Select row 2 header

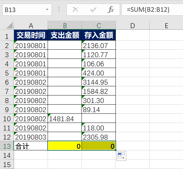[7, 45]
